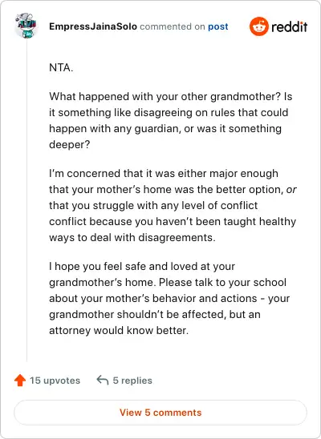The width and height of the screenshot is (321, 439).
Task: Click the gray "commented on" text
Action: [x=173, y=26]
